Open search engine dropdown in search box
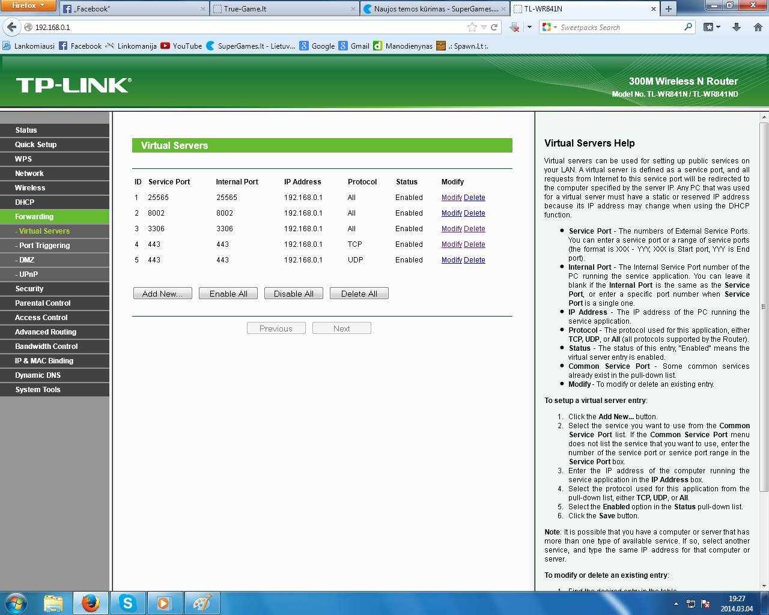Image resolution: width=769 pixels, height=615 pixels. 549,27
